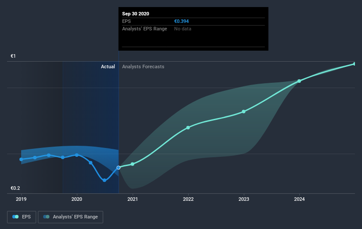Click the 2020 x-axis label
Viewport: 362px width, 229px height.
click(x=77, y=199)
